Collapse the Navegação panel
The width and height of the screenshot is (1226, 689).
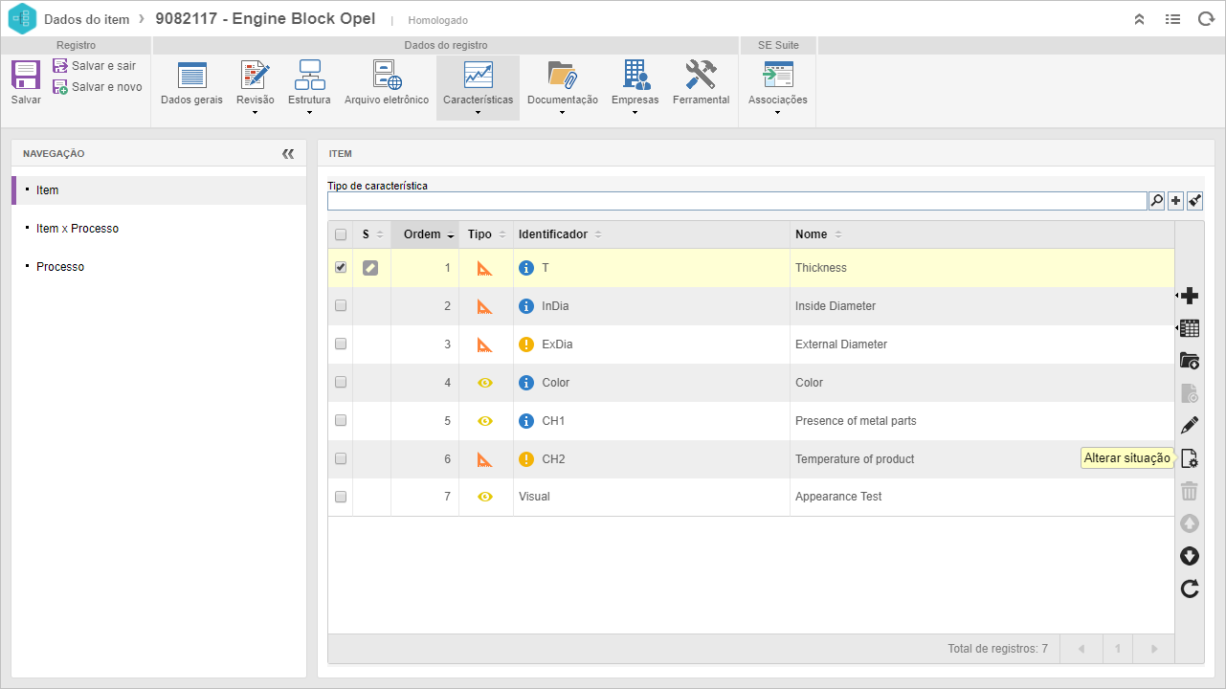click(x=288, y=153)
